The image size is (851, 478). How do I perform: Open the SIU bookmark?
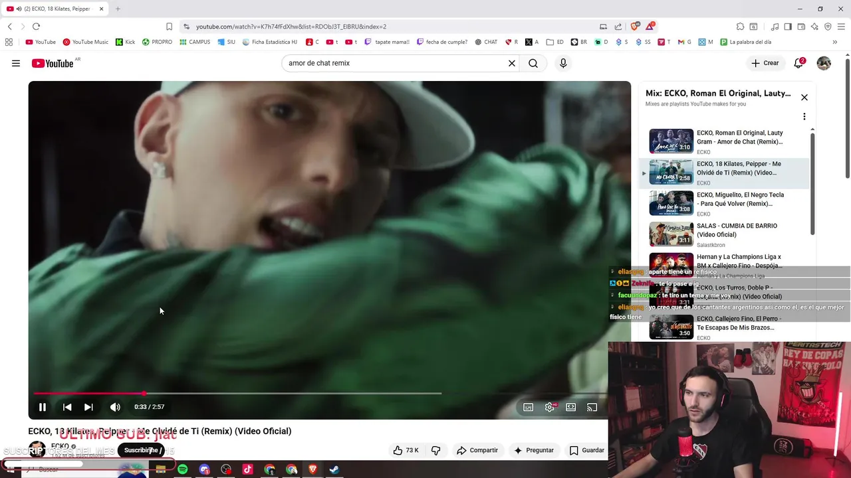[226, 42]
